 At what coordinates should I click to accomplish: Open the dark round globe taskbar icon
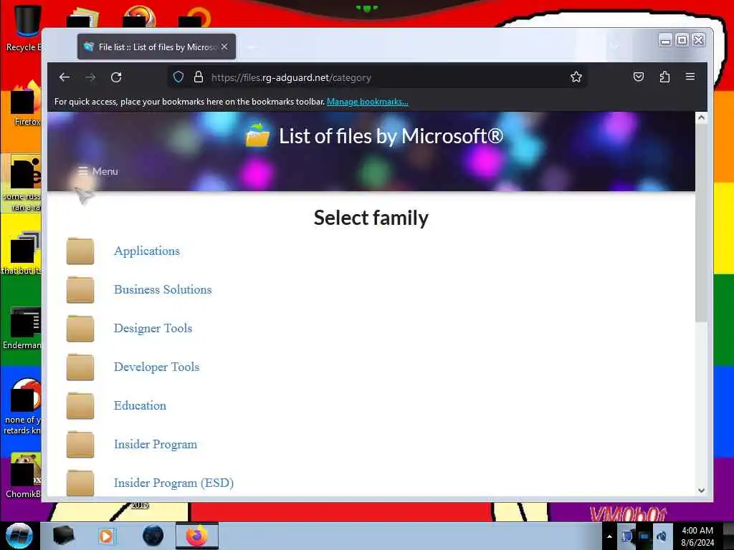click(x=153, y=536)
